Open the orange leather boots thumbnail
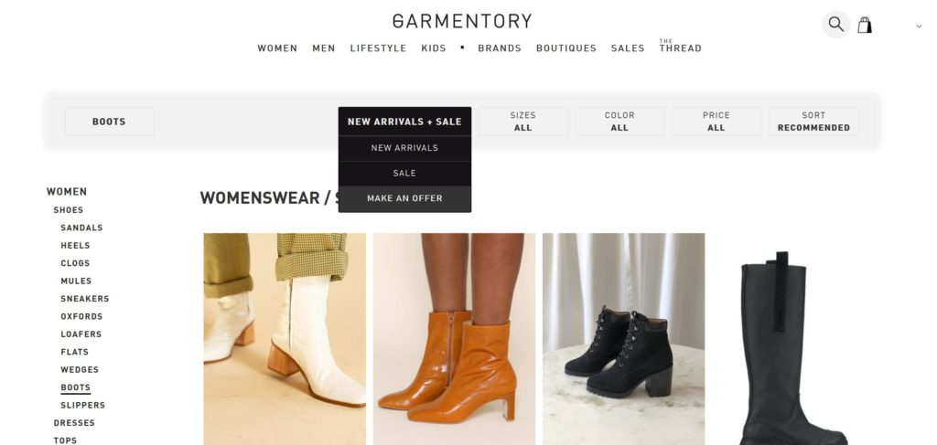The image size is (937, 445). (x=454, y=339)
